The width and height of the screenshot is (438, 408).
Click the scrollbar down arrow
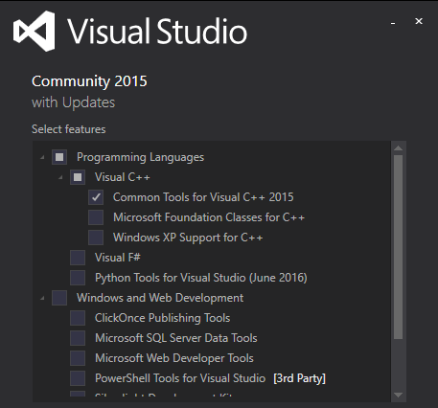pos(398,396)
